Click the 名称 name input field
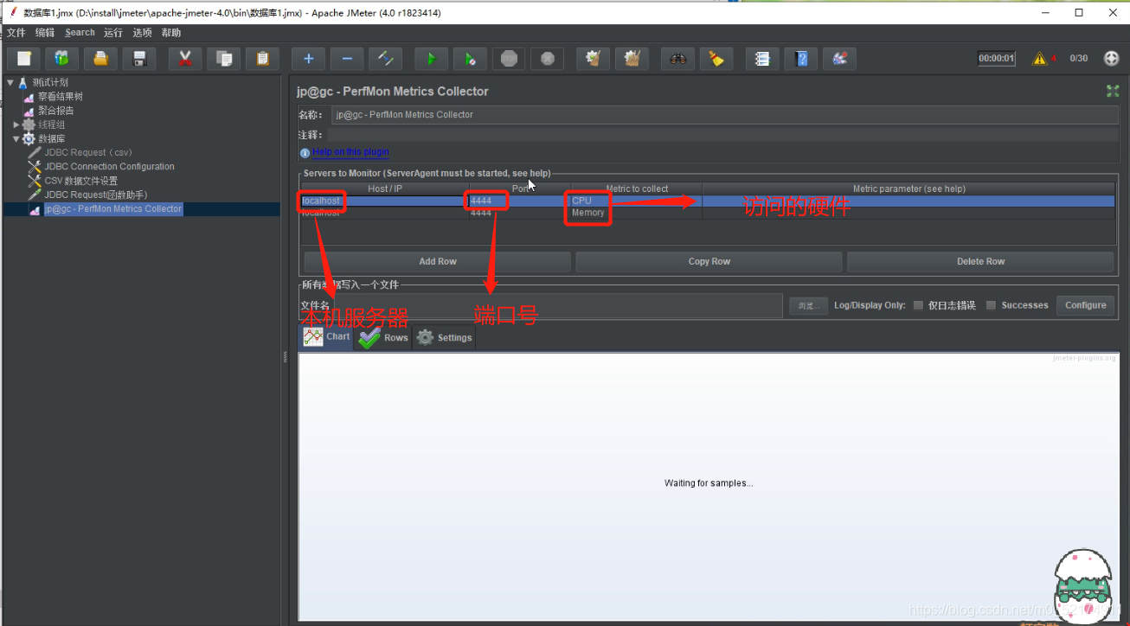Screen dimensions: 1130x626 (x=725, y=115)
